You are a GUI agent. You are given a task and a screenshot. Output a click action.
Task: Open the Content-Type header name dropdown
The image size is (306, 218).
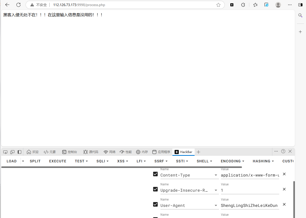216,175
